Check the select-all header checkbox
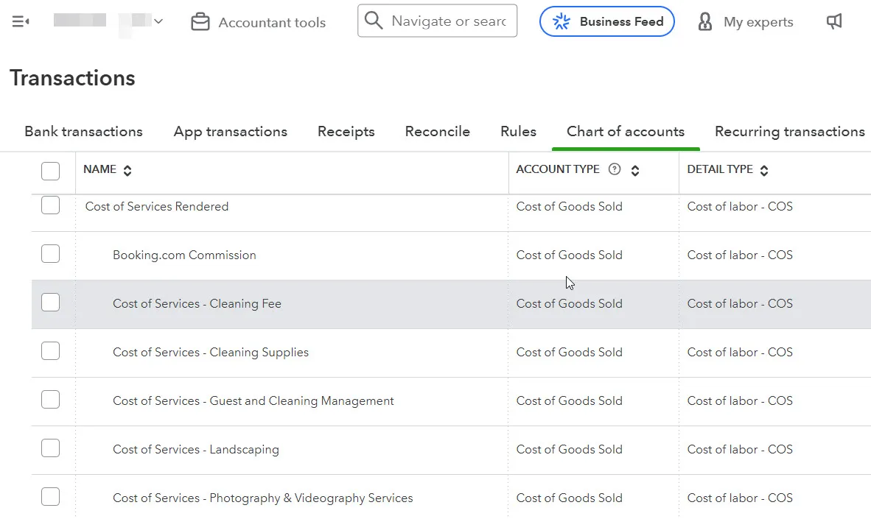 (50, 171)
